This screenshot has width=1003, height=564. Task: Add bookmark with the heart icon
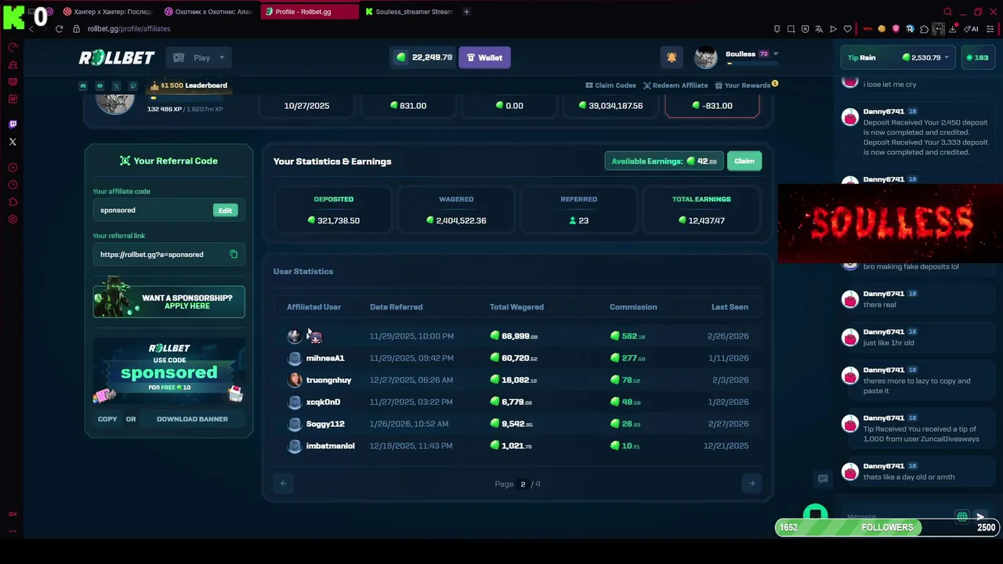pyautogui.click(x=847, y=29)
